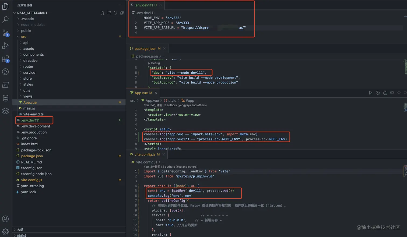The height and width of the screenshot is (237, 407).
Task: Open the .gitignore file
Action: pos(69,138)
